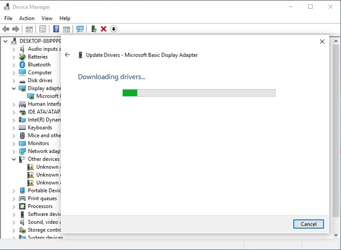The width and height of the screenshot is (341, 250).
Task: Scan for hardware changes monitor icon
Action: tap(80, 29)
